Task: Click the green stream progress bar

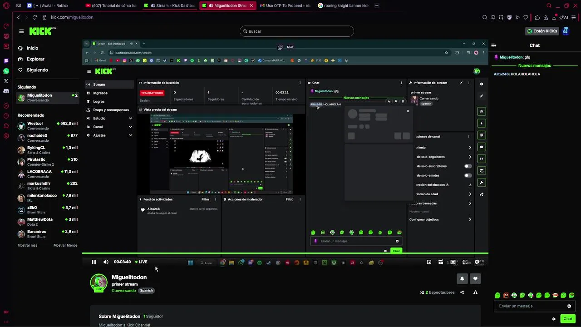Action: coord(285,253)
